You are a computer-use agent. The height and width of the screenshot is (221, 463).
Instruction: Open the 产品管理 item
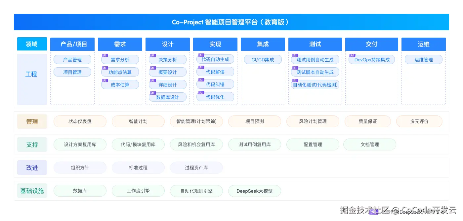point(72,59)
